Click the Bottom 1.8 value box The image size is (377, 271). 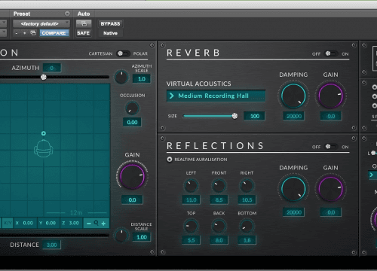click(247, 240)
